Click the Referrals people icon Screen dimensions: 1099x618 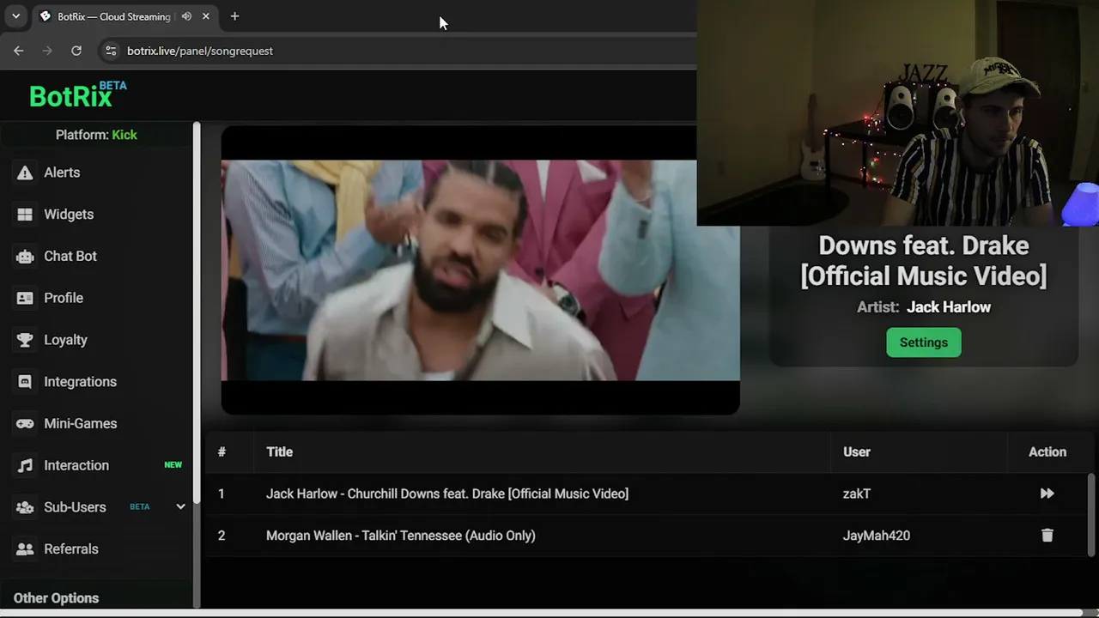[25, 549]
